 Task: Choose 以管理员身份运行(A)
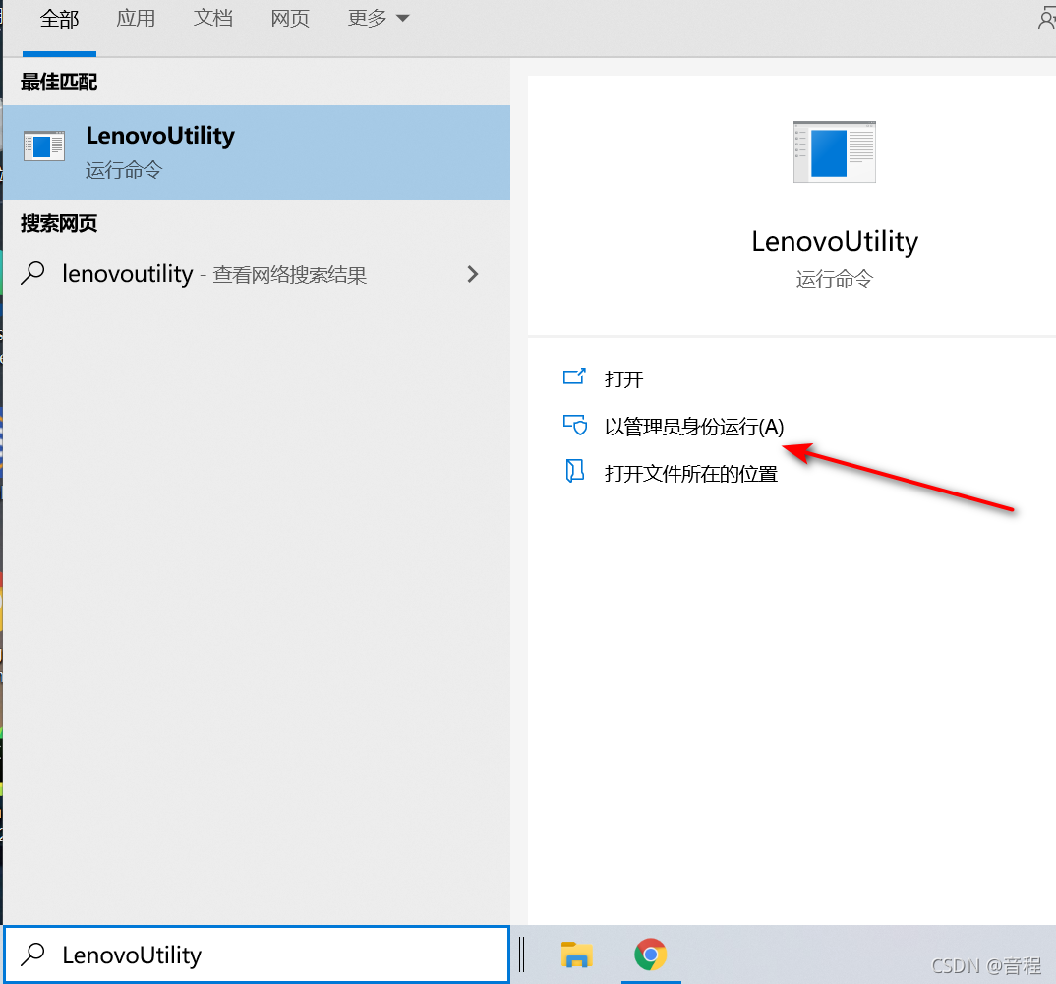coord(674,427)
